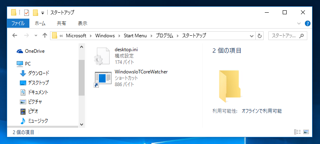320x144 pixels.
Task: Open ドキュメント in navigation pane
Action: pyautogui.click(x=34, y=92)
